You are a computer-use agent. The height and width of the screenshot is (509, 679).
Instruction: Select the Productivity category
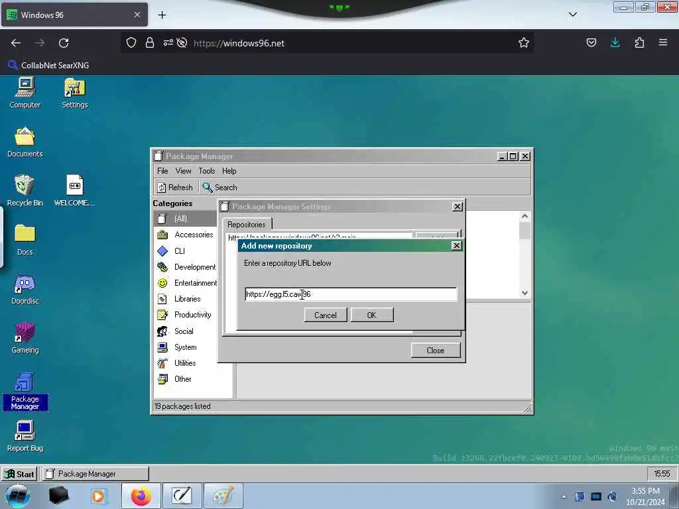coord(185,315)
